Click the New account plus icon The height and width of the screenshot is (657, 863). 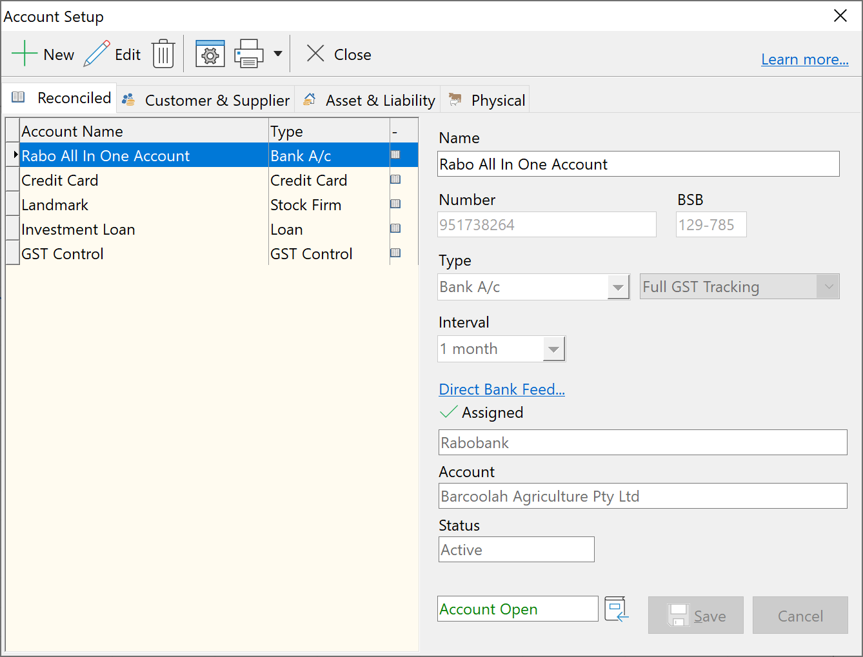[25, 54]
